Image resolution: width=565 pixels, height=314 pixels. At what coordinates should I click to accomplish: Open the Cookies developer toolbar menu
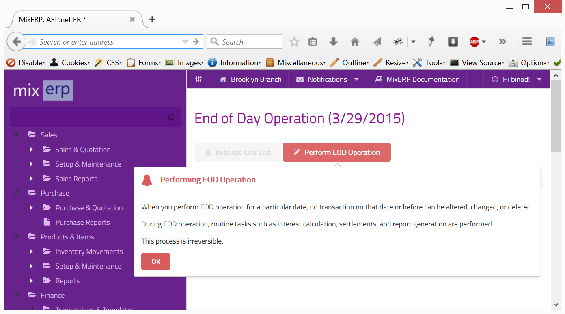(x=70, y=63)
